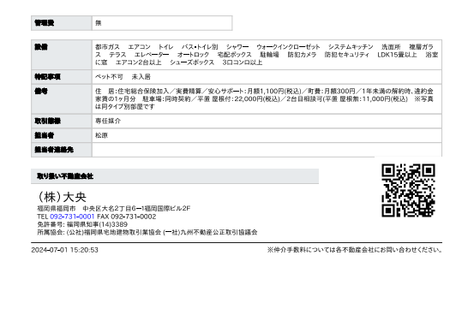Click the 取り扱い不動産会社 section heading
Screen dimensions: 474x309
tap(175, 176)
